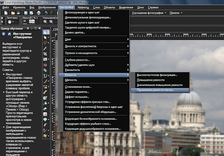Image resolution: width=224 pixels, height=156 pixels.
Task: Click the Масштаб zoom percent field
Action: click(25, 22)
